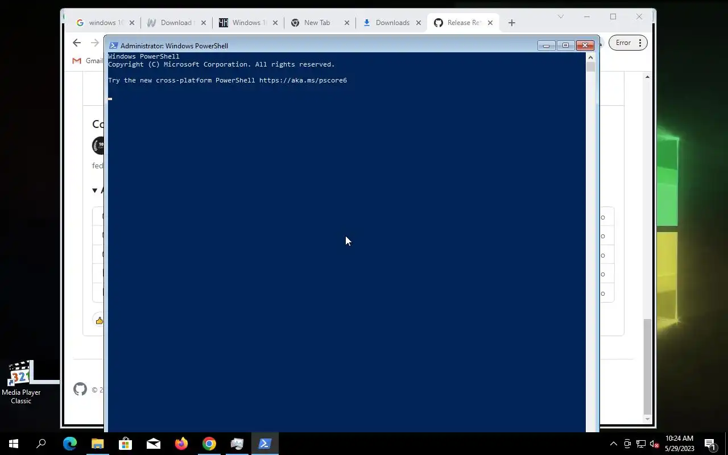The image size is (728, 455).
Task: Open Microsoft Store from the taskbar
Action: point(125,444)
